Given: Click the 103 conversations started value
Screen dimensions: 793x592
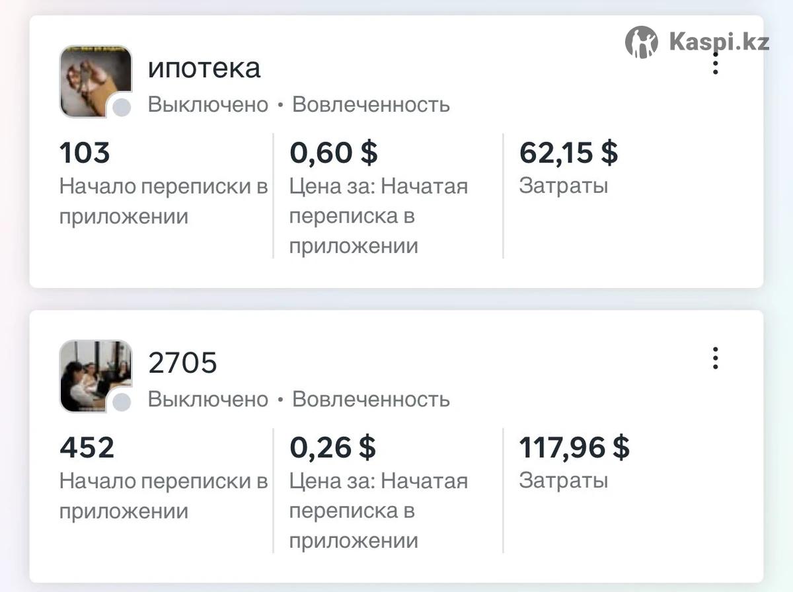Looking at the screenshot, I should [x=85, y=153].
